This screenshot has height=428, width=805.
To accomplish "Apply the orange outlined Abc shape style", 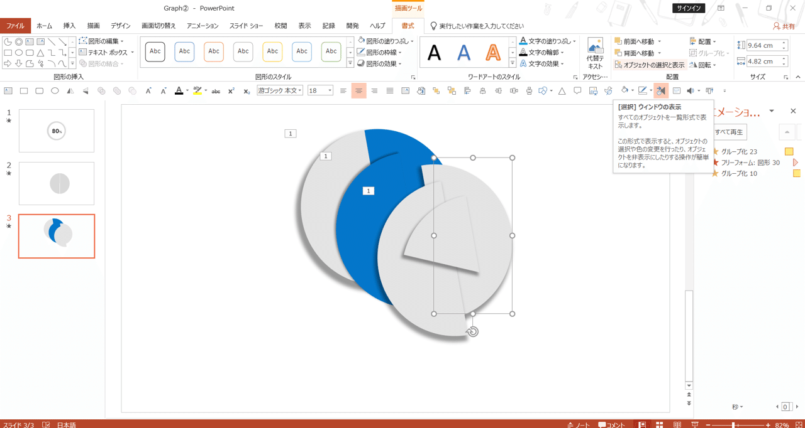I will tap(214, 52).
